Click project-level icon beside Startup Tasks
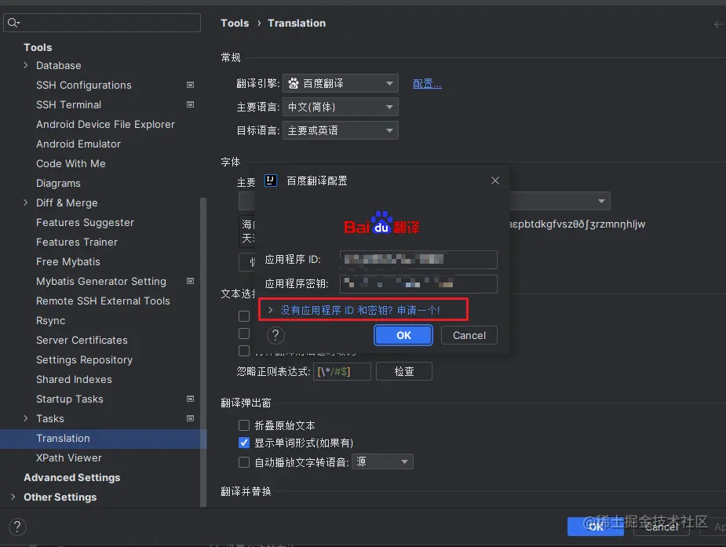726x547 pixels. tap(190, 399)
